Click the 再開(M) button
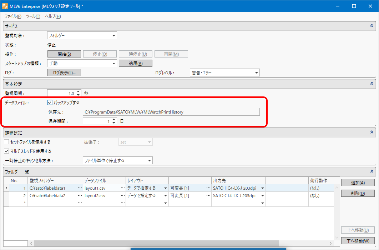Viewport: 379px width, 250px height. pyautogui.click(x=171, y=54)
